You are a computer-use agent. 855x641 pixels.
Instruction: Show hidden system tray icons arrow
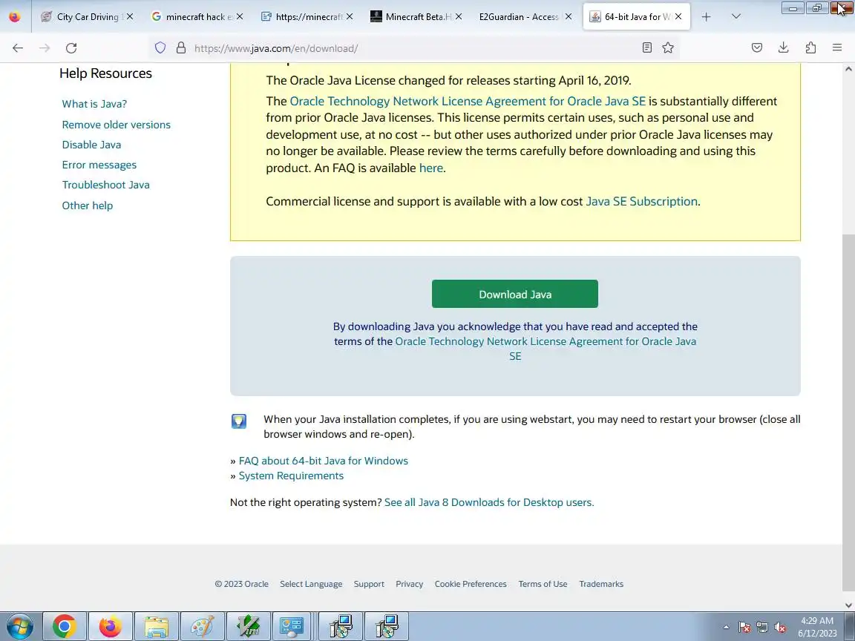(726, 628)
